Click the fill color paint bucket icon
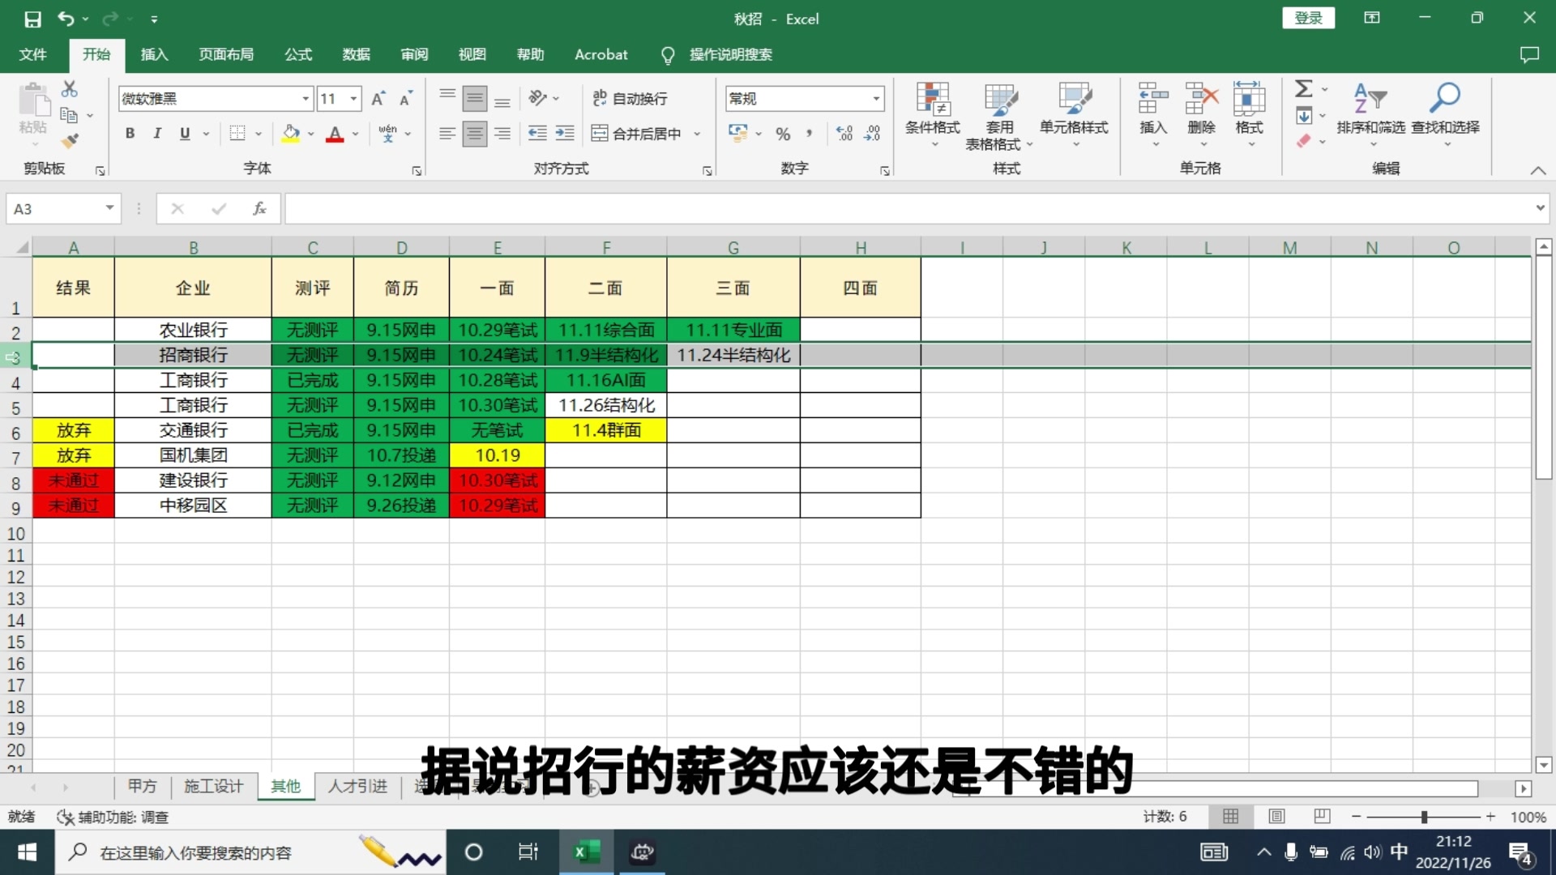This screenshot has width=1556, height=875. click(291, 134)
